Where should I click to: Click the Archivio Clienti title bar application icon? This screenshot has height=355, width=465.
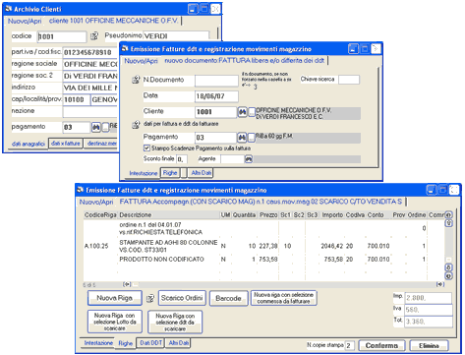click(9, 9)
